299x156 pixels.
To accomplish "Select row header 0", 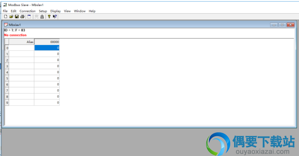I will click(x=7, y=48).
